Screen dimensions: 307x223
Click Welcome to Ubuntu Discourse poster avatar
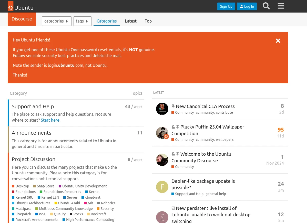coord(162,160)
